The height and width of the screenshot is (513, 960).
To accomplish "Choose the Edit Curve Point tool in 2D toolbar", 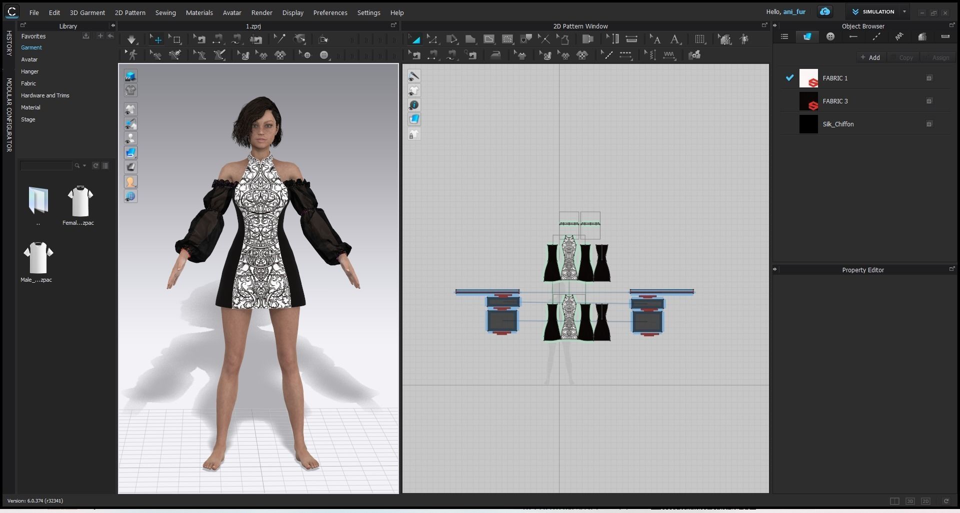I will (432, 39).
